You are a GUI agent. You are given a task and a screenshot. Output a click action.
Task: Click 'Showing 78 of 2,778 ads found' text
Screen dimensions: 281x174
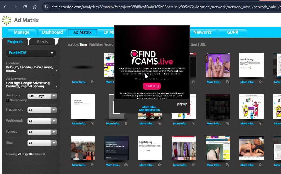click(x=25, y=154)
